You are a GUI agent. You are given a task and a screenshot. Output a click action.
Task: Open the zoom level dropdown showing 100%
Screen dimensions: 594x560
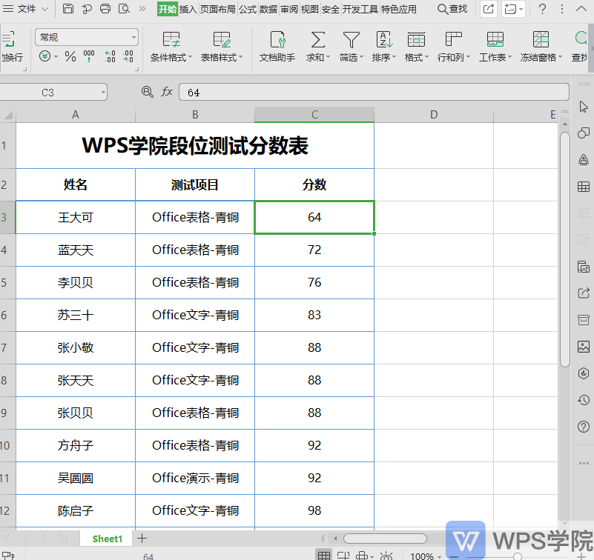coord(425,556)
